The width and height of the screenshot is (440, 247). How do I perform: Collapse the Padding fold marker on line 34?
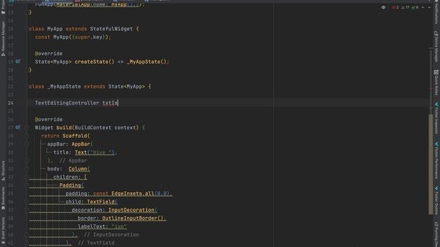pyautogui.click(x=27, y=185)
